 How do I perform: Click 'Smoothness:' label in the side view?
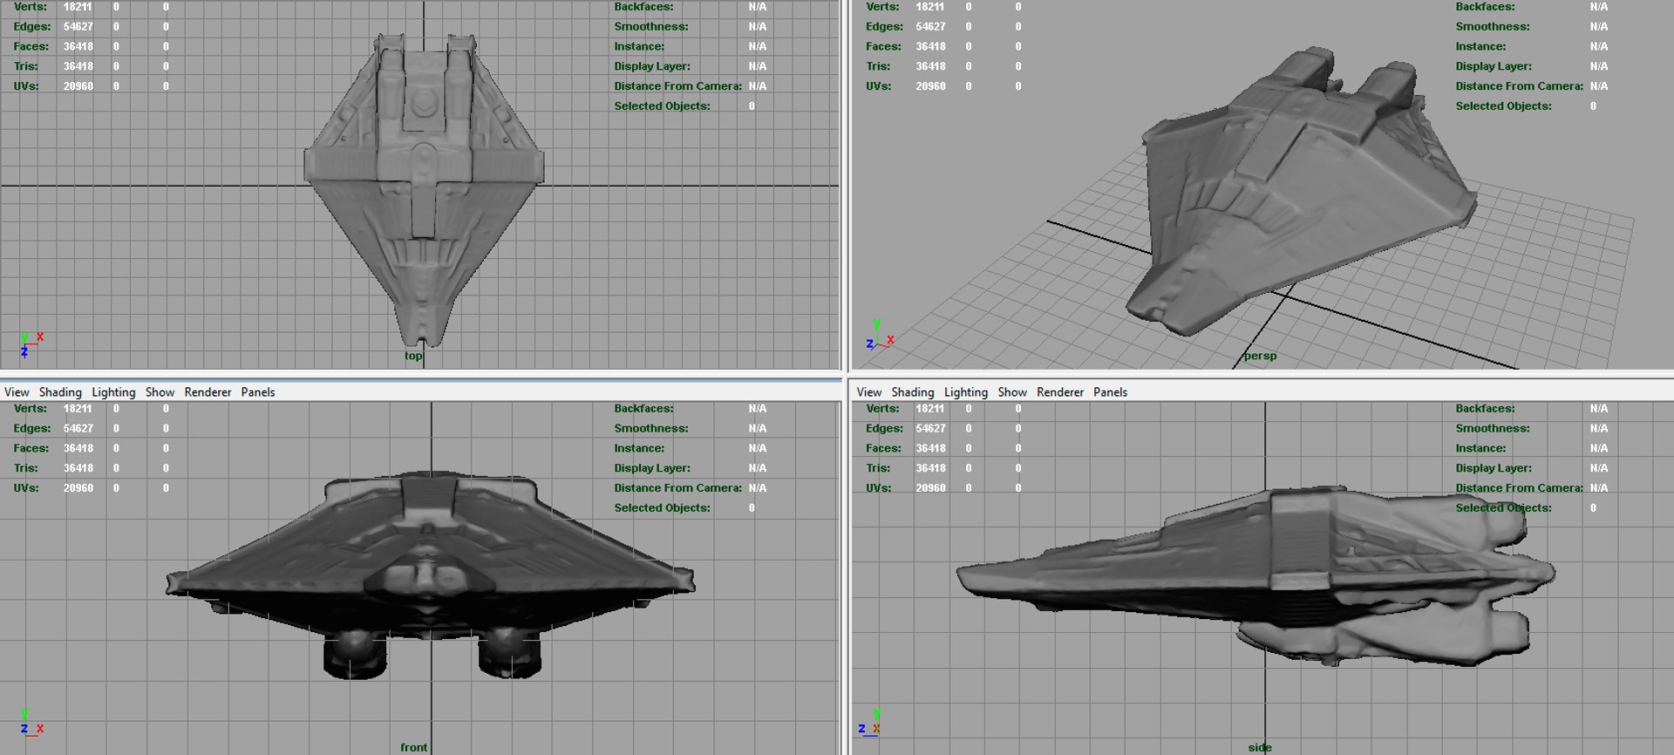point(1492,429)
